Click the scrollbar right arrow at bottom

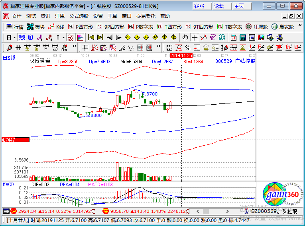point(227,211)
